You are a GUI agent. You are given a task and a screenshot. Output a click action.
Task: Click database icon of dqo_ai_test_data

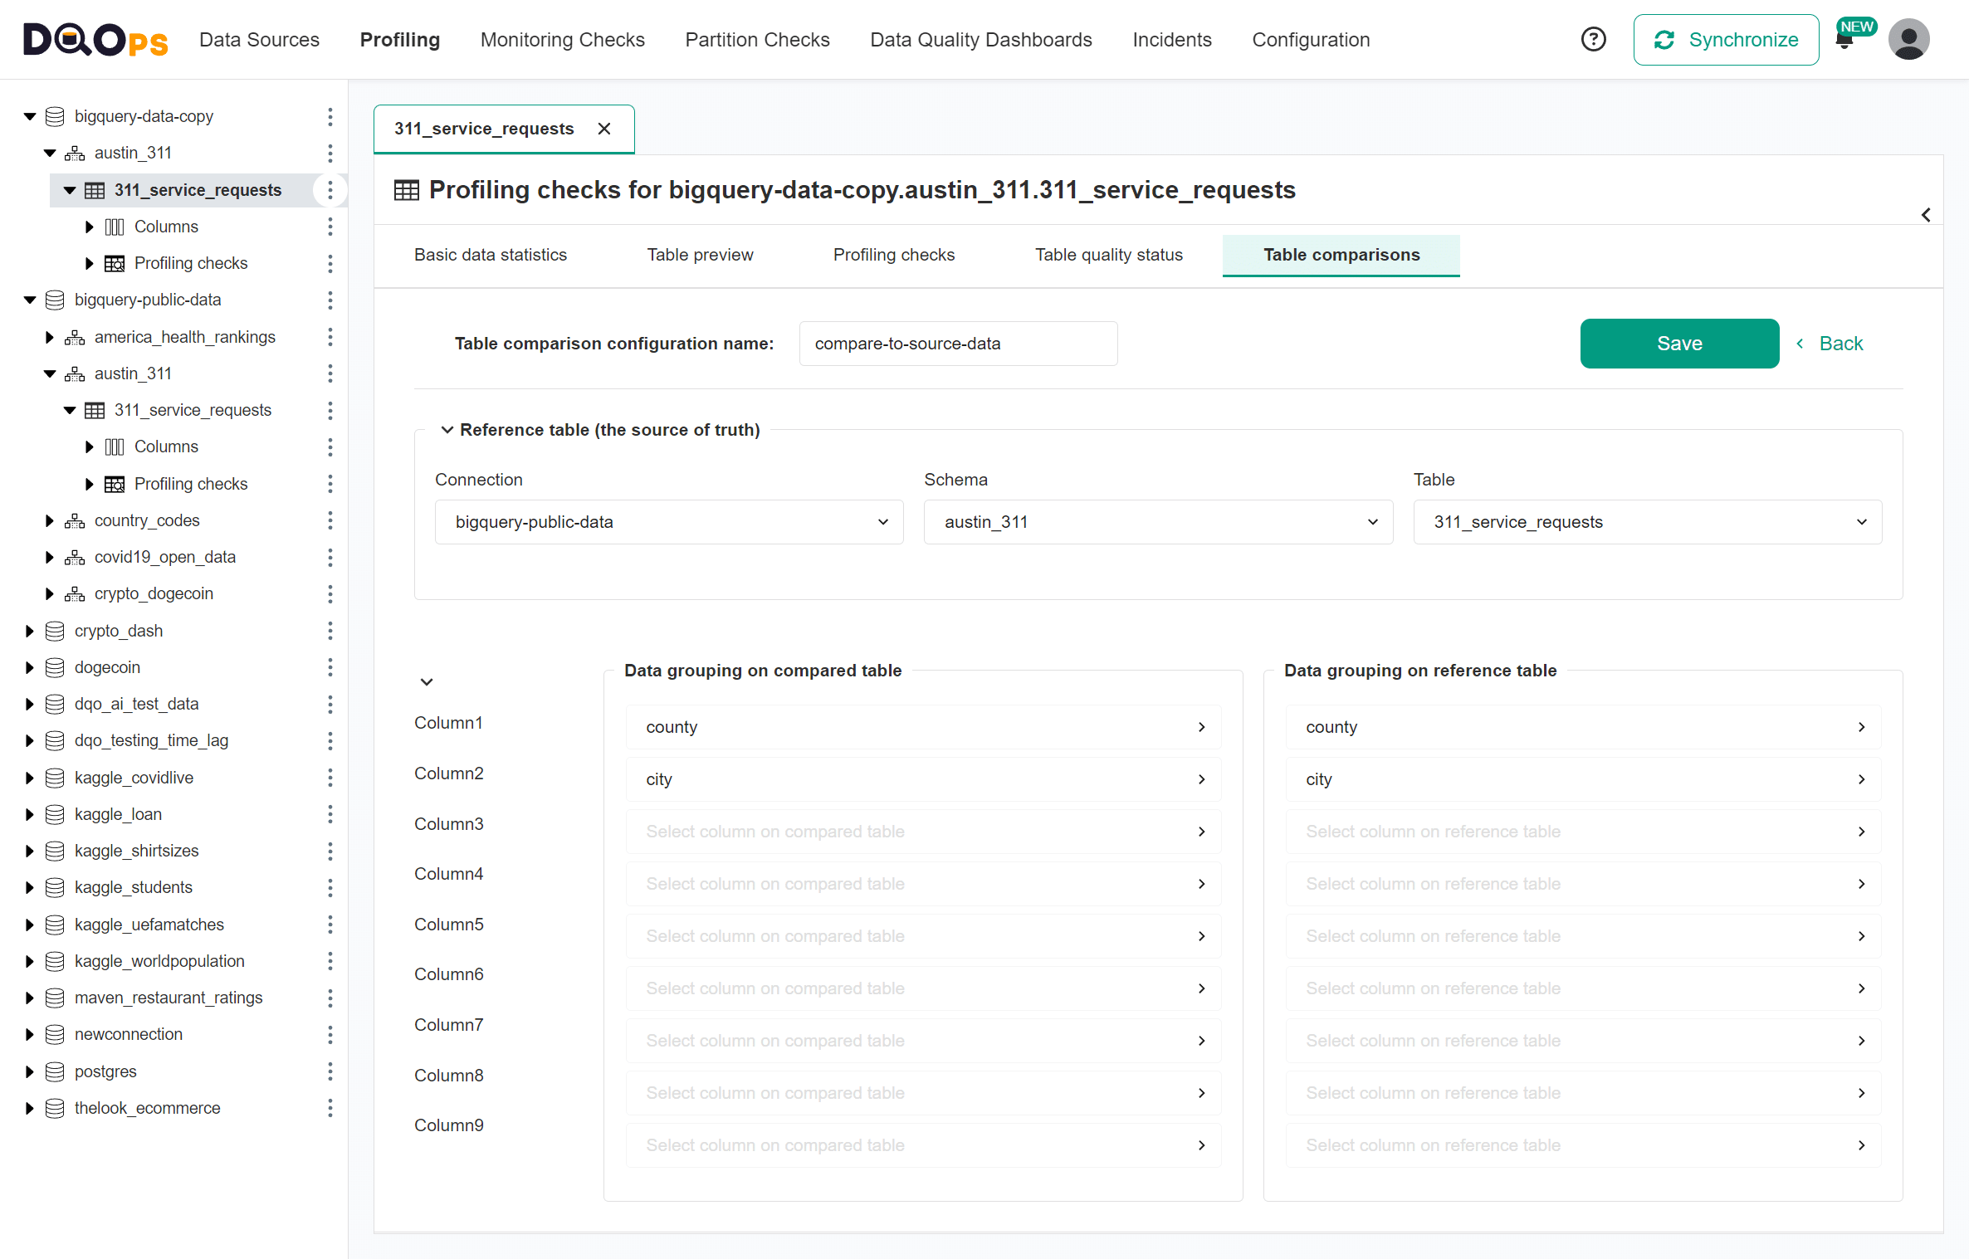tap(55, 704)
